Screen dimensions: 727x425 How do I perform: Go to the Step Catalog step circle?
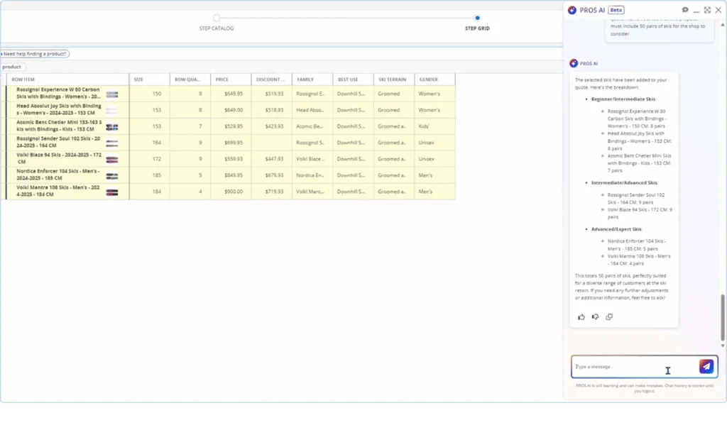click(x=217, y=18)
